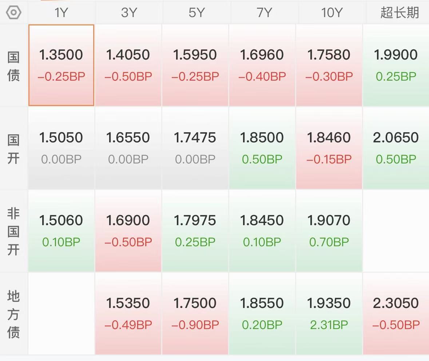Open the 国债 10Y cell showing 1.7580
429x361 pixels.
(x=329, y=65)
